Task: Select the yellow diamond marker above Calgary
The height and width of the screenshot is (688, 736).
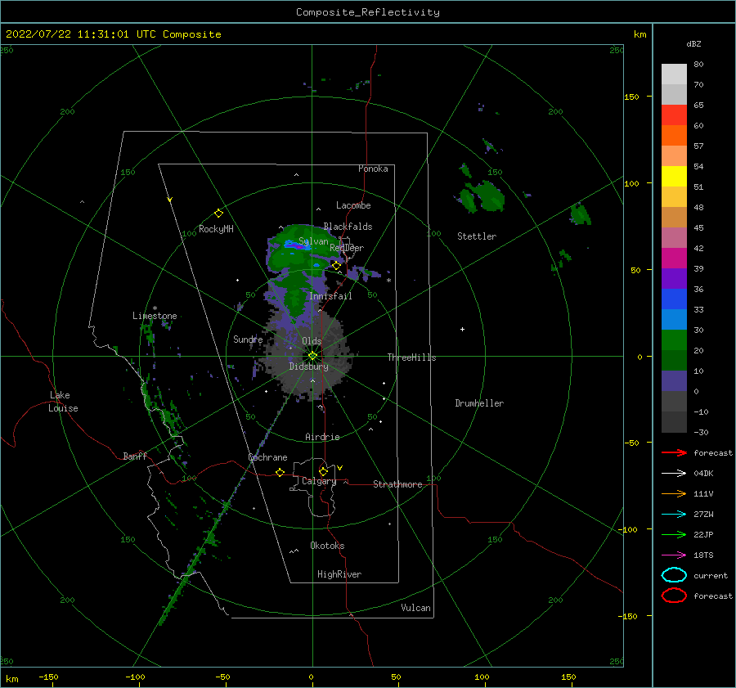Action: click(323, 471)
